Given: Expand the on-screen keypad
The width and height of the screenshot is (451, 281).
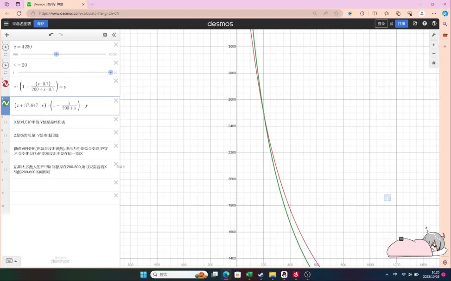Looking at the screenshot, I should (x=12, y=261).
